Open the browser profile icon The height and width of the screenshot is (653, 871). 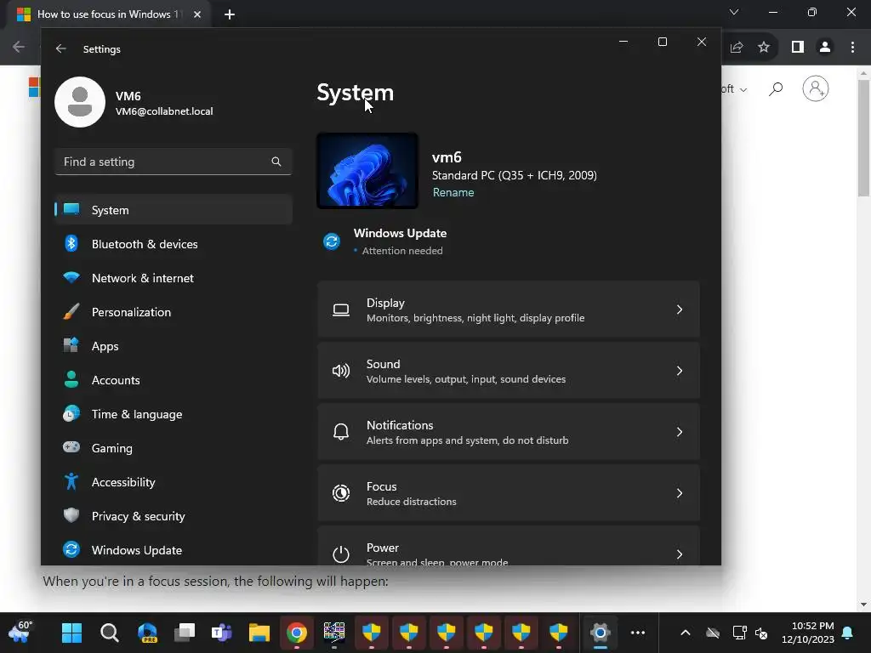tap(825, 48)
